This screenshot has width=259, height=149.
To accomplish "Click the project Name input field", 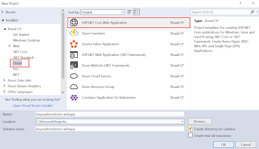I will [x=110, y=114].
